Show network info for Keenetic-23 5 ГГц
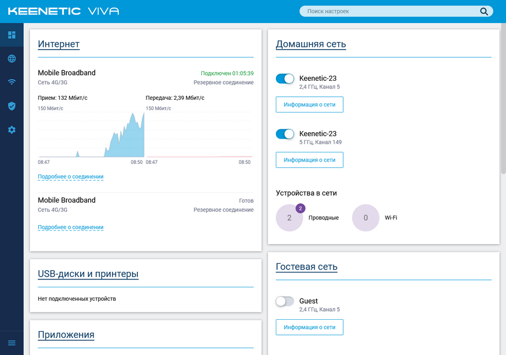The width and height of the screenshot is (506, 355). 309,160
